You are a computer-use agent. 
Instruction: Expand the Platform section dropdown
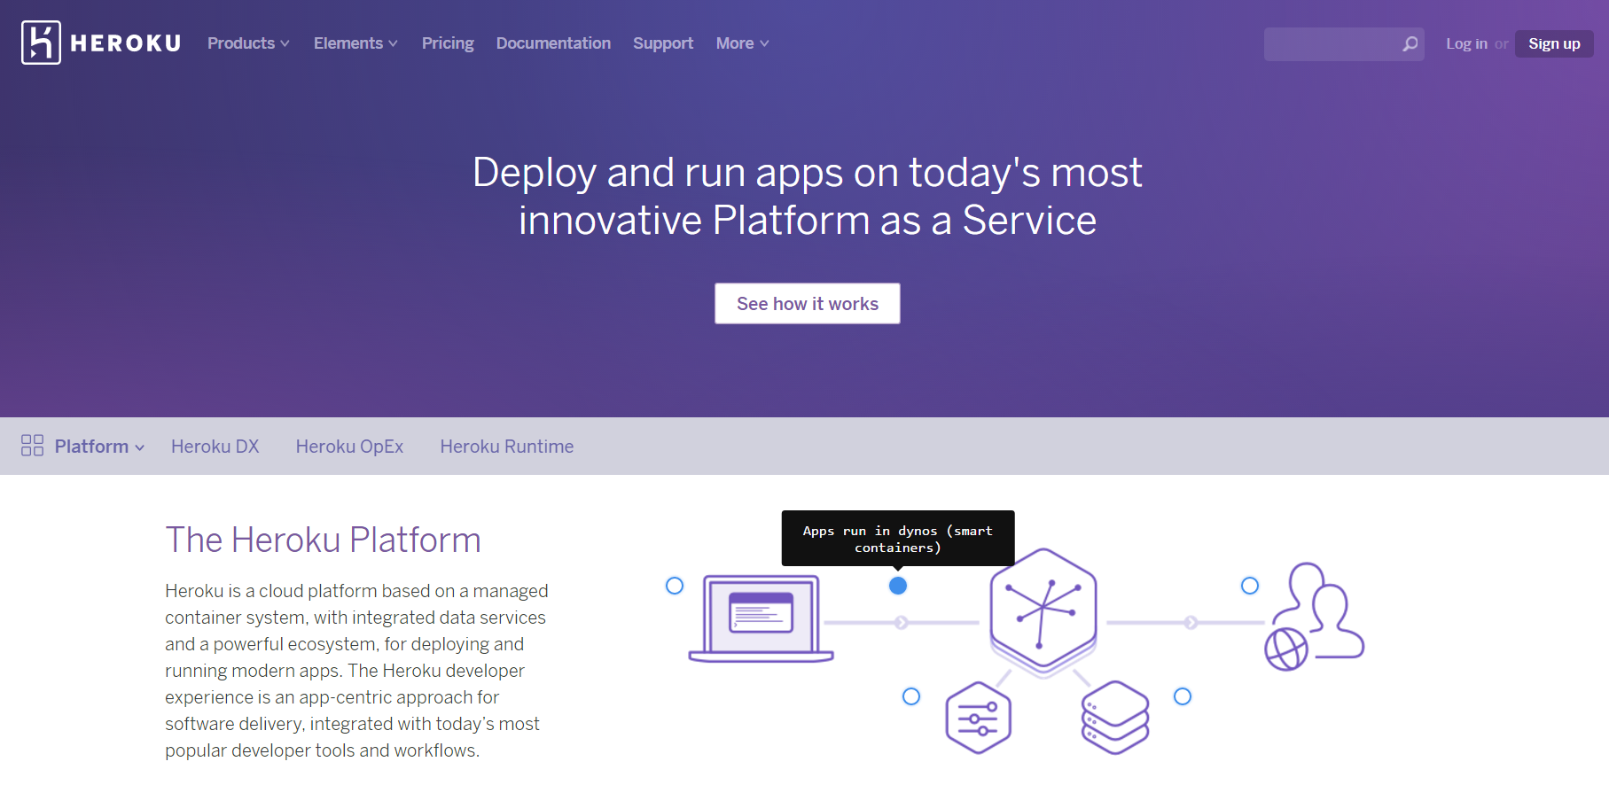point(99,447)
